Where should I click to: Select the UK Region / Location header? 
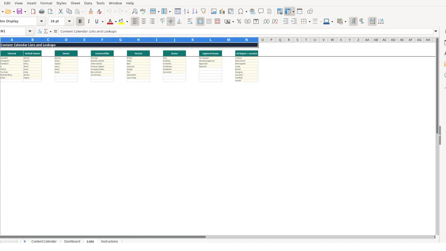click(246, 53)
